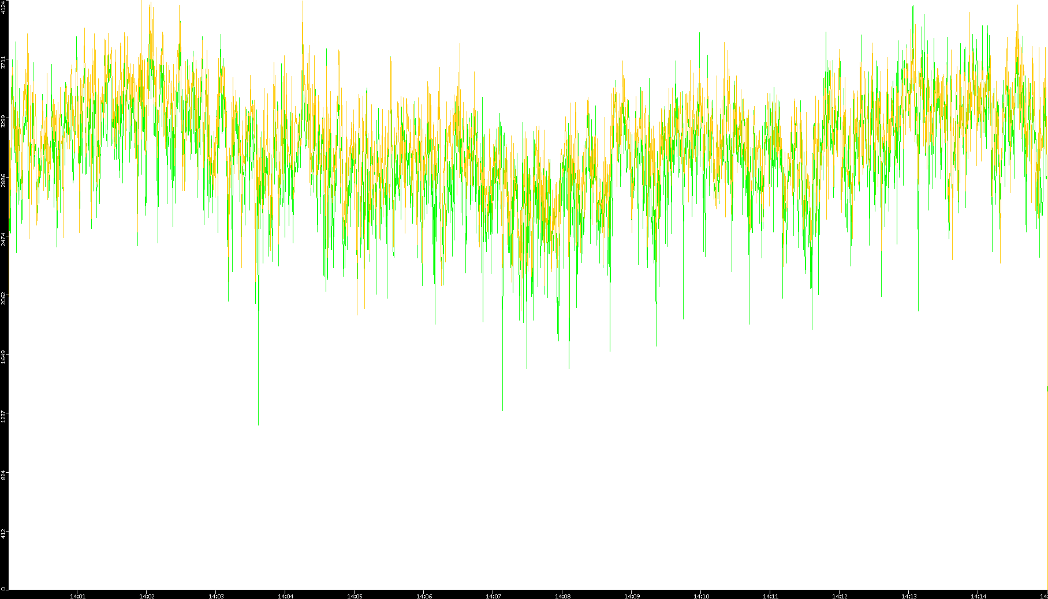Click the 14:01 time axis label
This screenshot has width=1048, height=599.
coord(77,596)
